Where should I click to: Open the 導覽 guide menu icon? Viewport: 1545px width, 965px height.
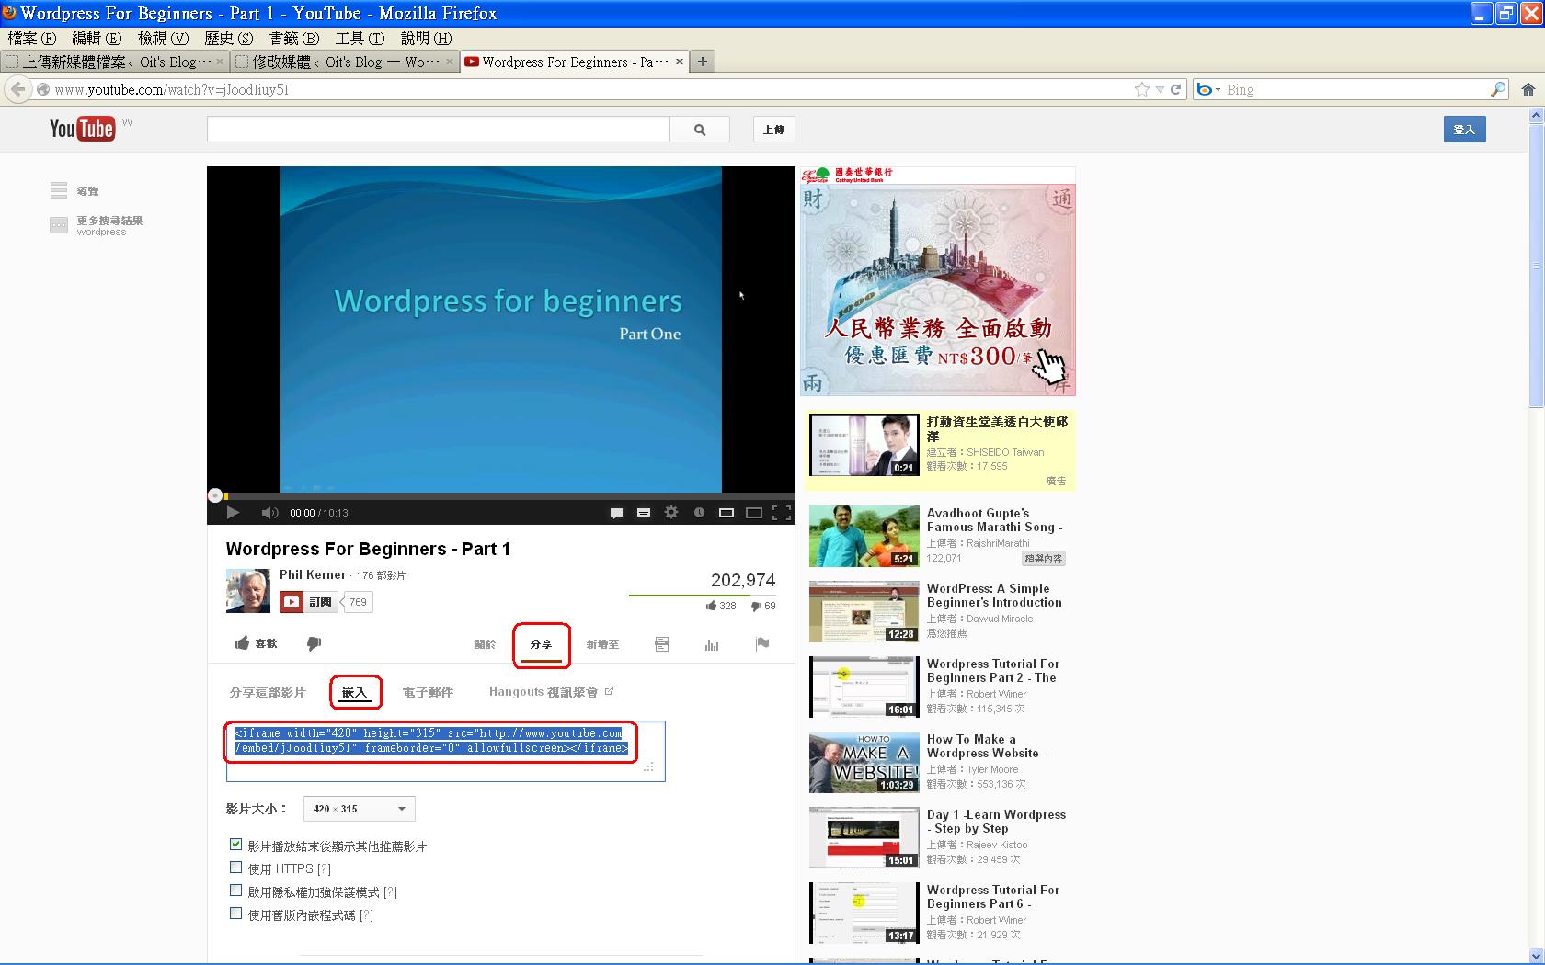click(59, 190)
